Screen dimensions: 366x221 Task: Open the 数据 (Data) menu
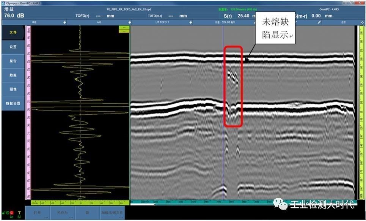pyautogui.click(x=13, y=75)
